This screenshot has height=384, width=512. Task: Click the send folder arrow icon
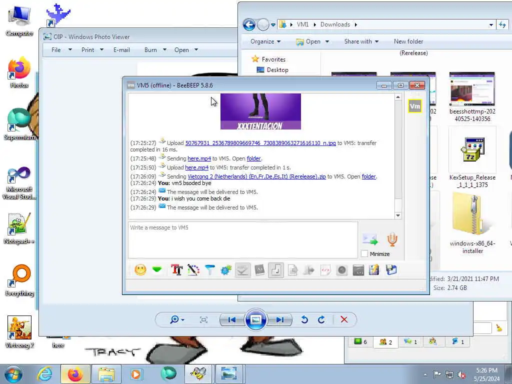309,270
